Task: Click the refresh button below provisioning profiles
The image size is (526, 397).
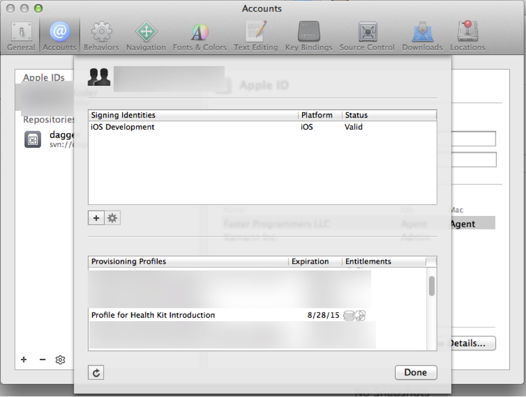Action: point(95,372)
